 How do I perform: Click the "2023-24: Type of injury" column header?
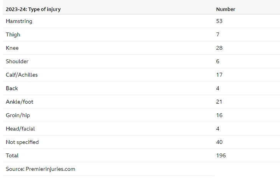point(33,9)
